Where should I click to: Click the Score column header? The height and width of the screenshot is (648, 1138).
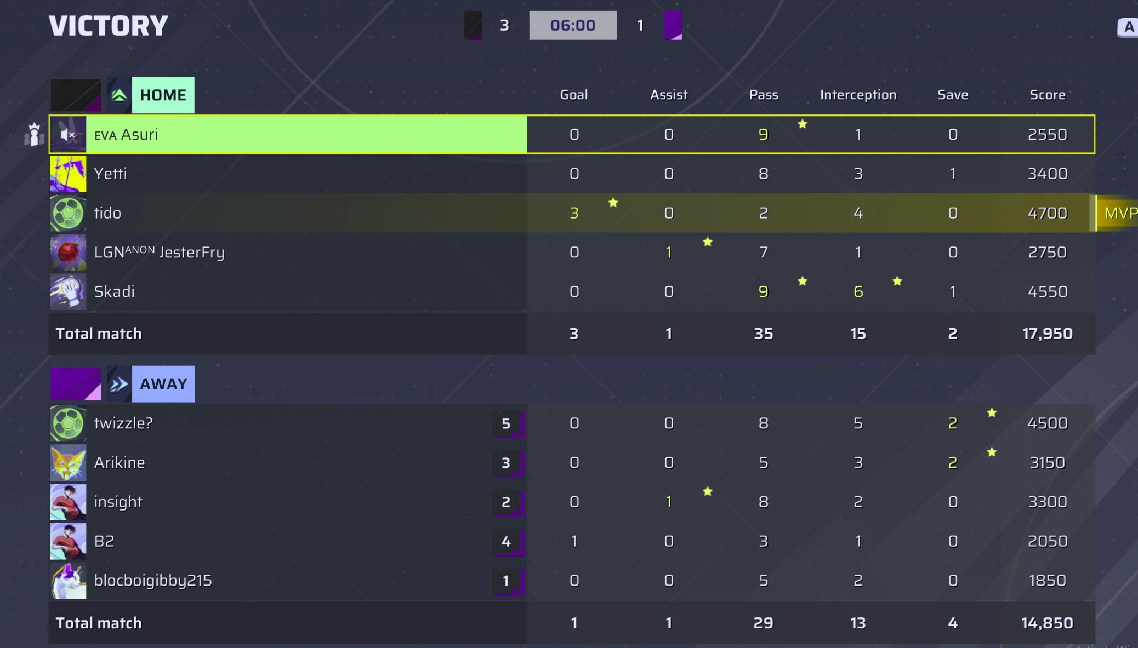point(1047,95)
